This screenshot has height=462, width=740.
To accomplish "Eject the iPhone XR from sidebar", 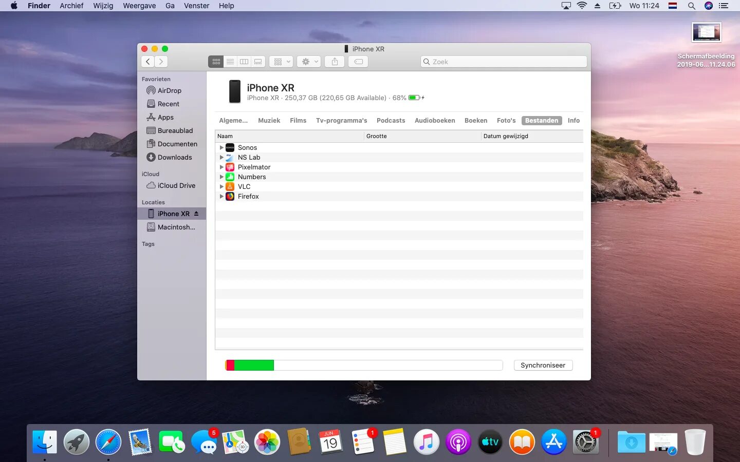I will pyautogui.click(x=196, y=214).
